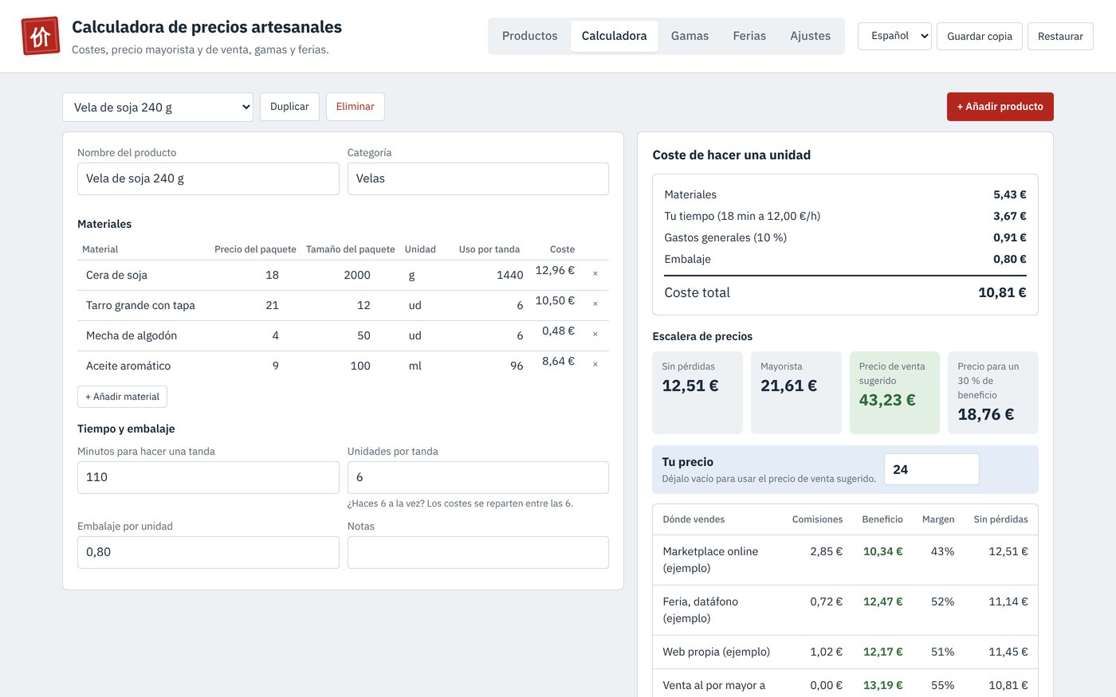The height and width of the screenshot is (697, 1116).
Task: Click Precio de venta sugerido 43,23 € card
Action: [894, 393]
